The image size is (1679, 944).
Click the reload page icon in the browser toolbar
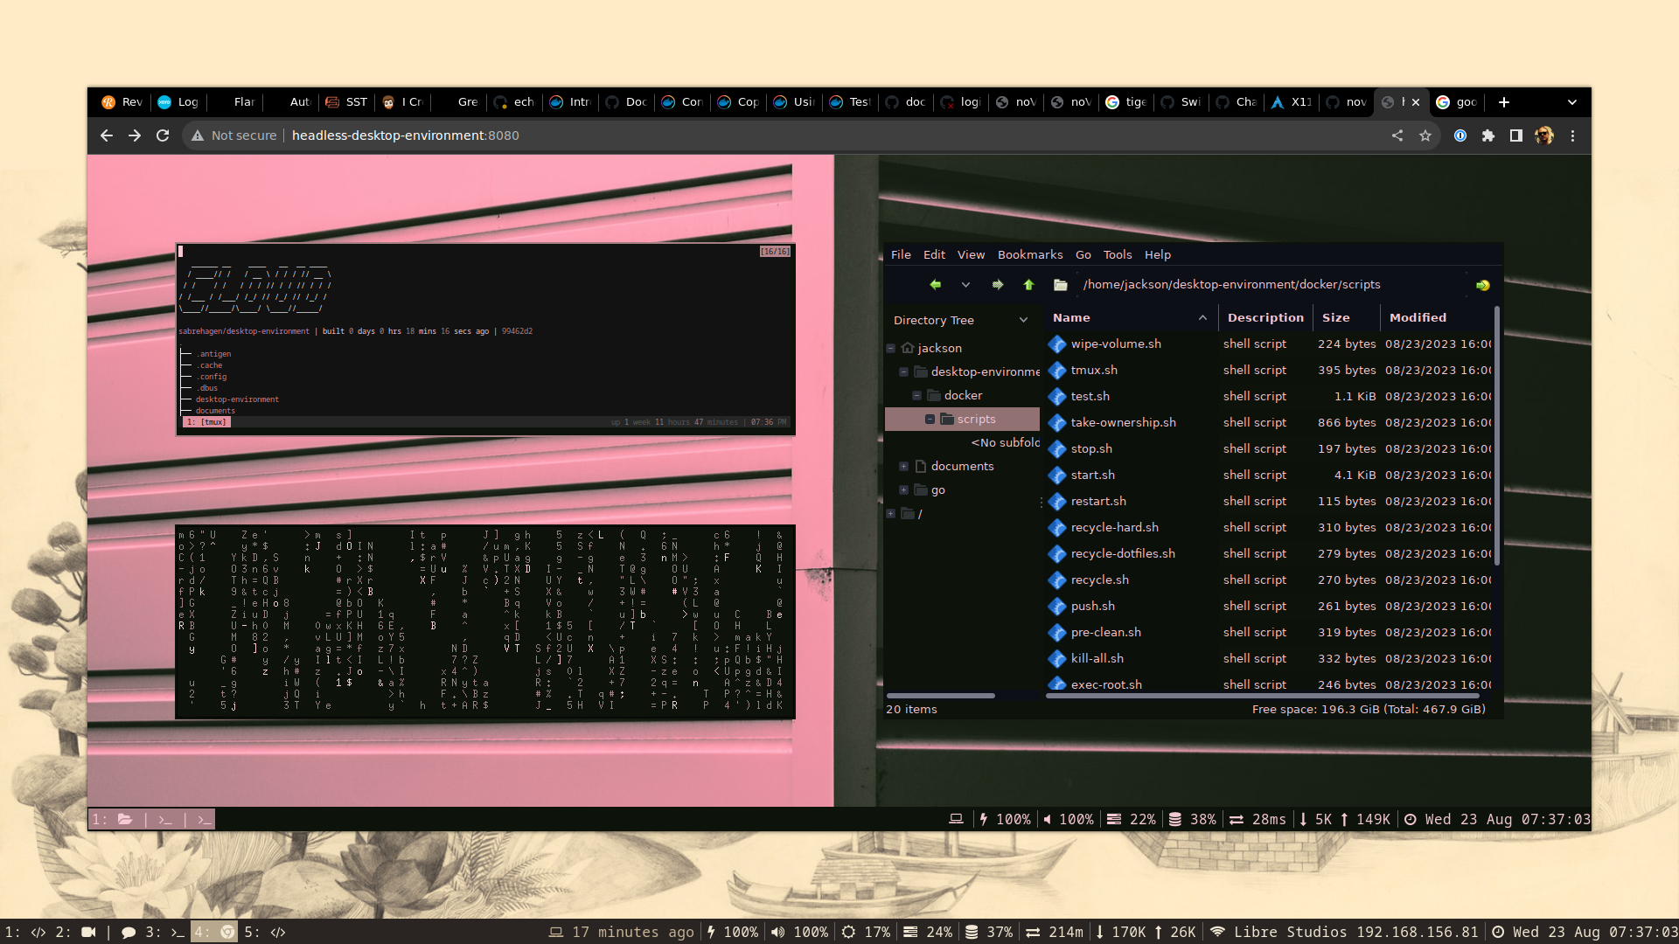point(163,135)
